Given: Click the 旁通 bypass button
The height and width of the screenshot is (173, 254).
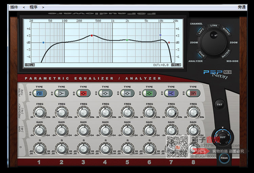Looking at the screenshot, I should (242, 7).
